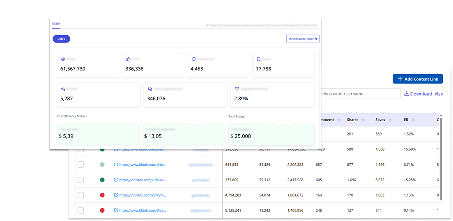The height and width of the screenshot is (221, 453).
Task: Click the views total 61,567,730
Action: (73, 69)
